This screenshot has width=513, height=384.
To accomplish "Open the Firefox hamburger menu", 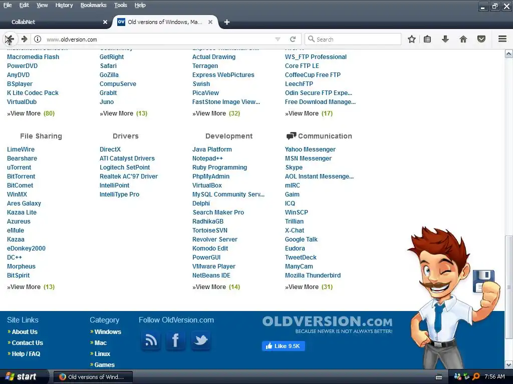I will click(502, 39).
